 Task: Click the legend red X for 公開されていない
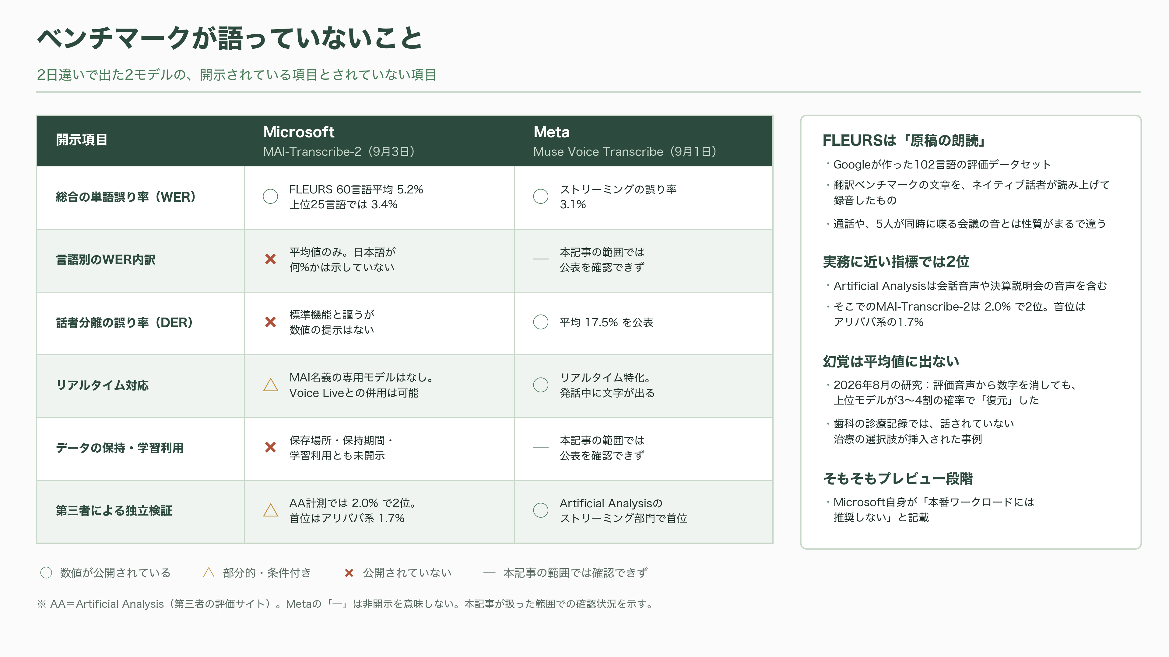349,573
